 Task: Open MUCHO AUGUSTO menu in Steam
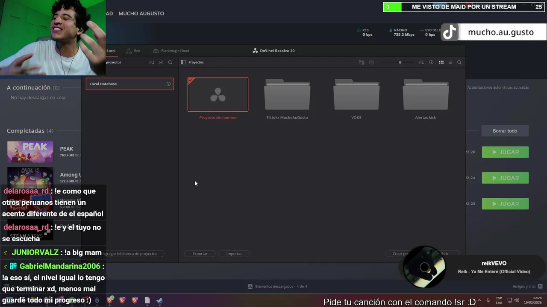(141, 14)
